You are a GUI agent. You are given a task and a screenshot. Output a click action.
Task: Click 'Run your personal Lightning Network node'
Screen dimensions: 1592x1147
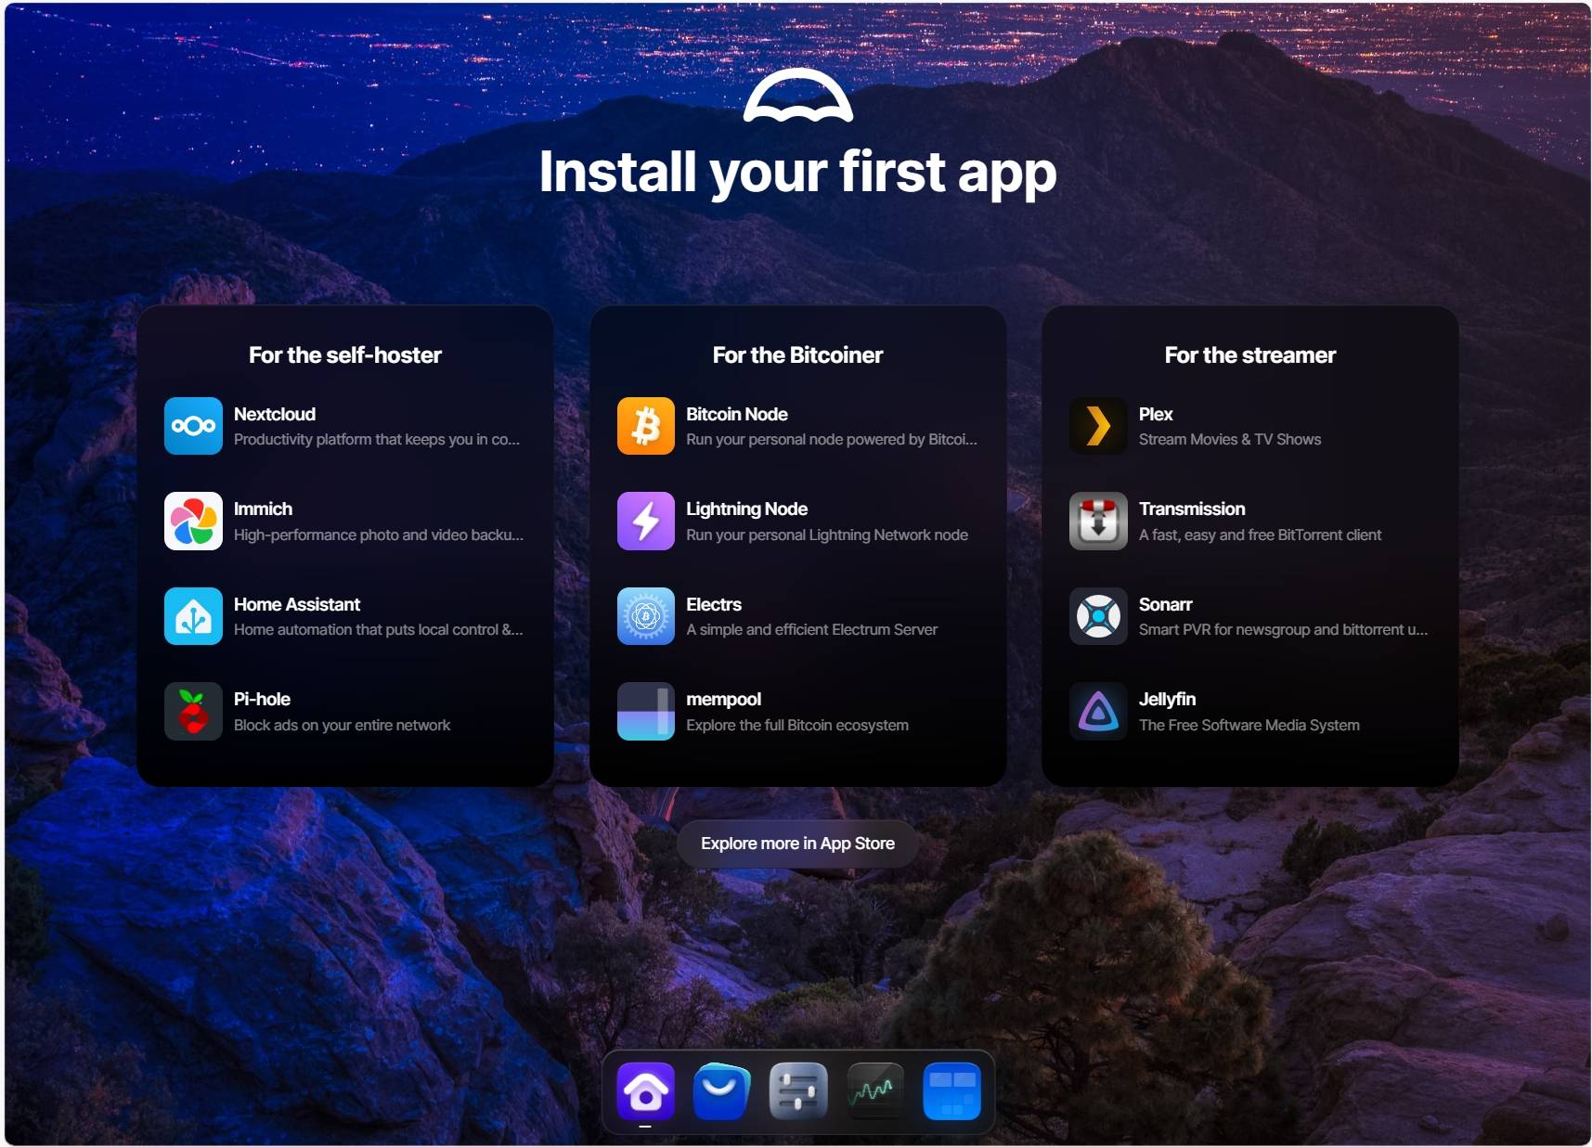tap(827, 535)
